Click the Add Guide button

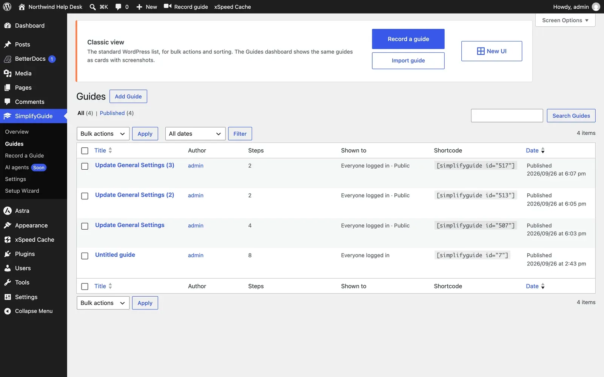[x=128, y=97]
